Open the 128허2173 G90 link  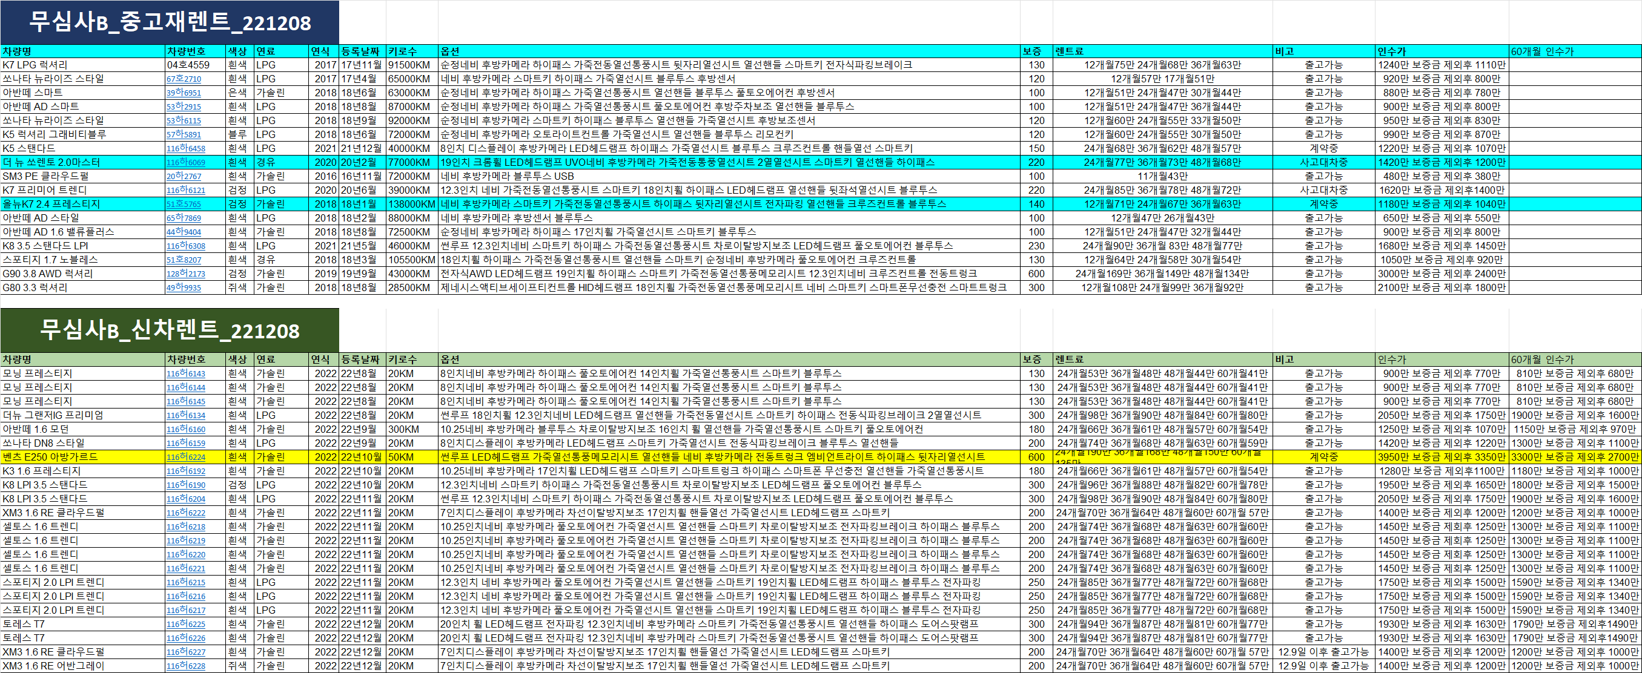[185, 274]
